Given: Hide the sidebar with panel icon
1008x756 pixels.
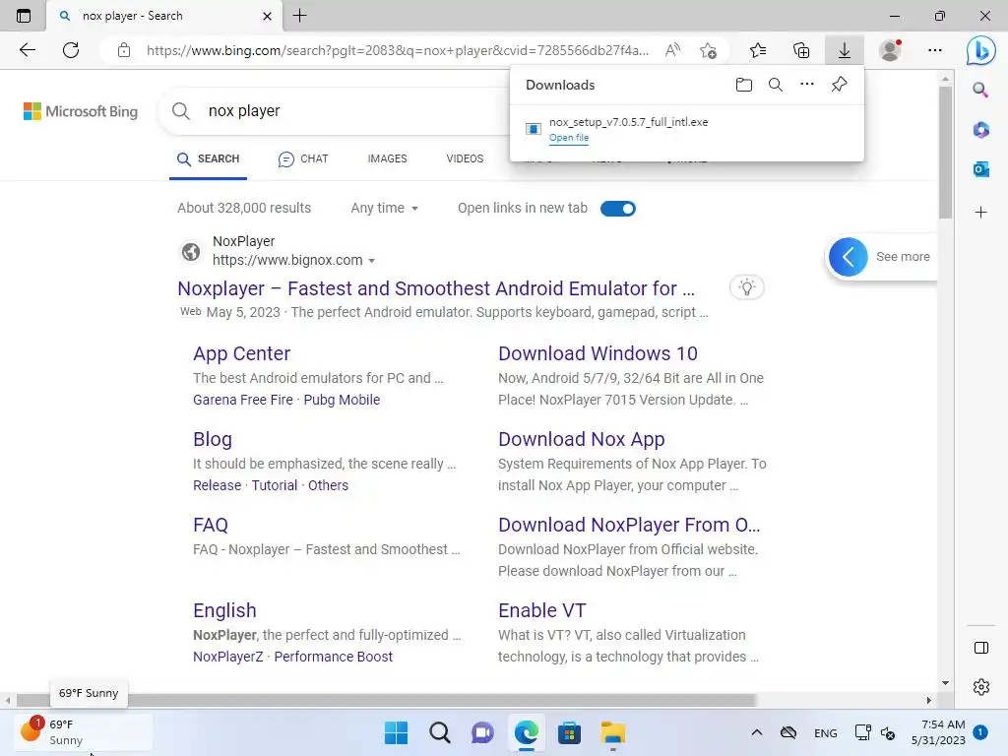Looking at the screenshot, I should click(x=981, y=648).
